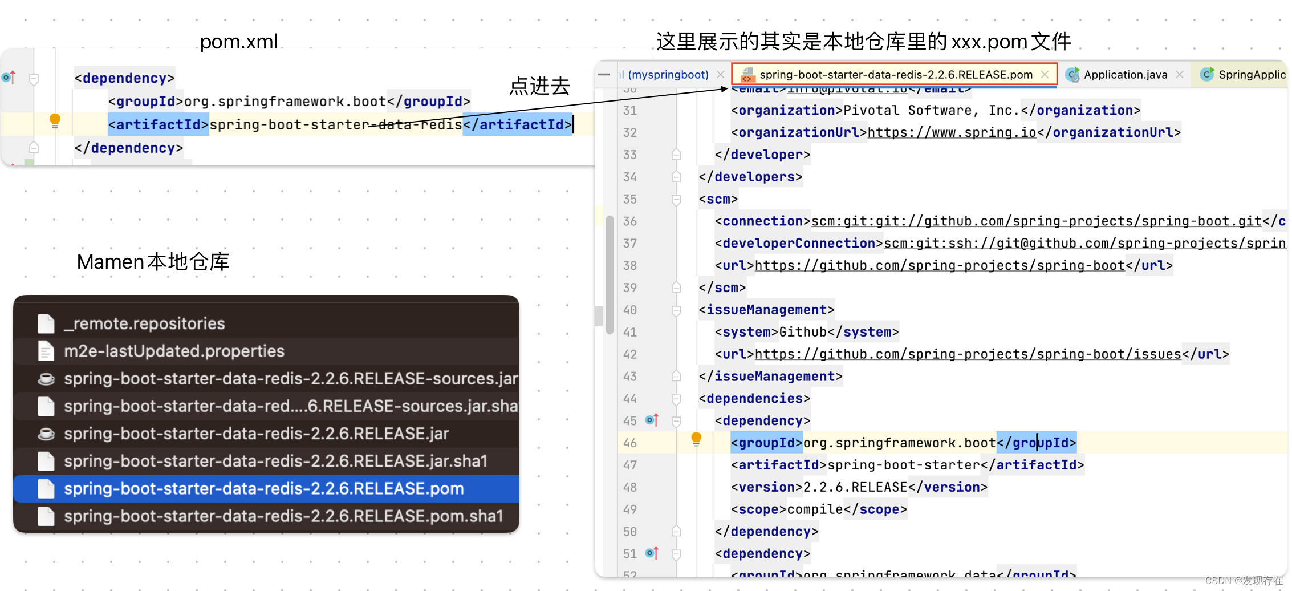The width and height of the screenshot is (1292, 591).
Task: Click org.springframework.boot groupId in pom.xml
Action: coord(285,102)
